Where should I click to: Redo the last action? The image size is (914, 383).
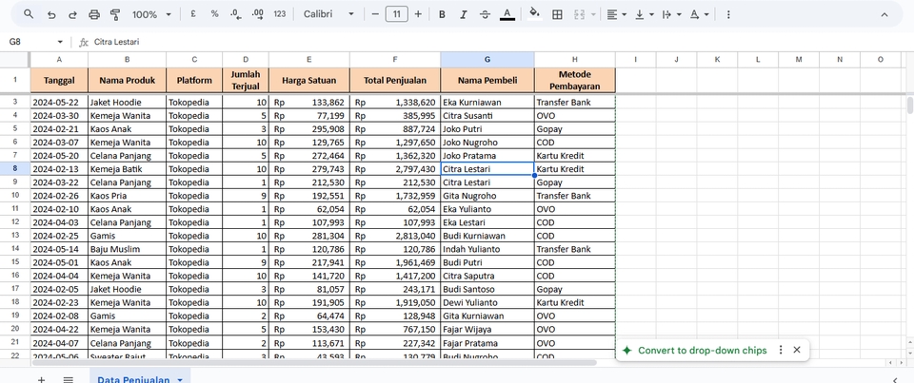click(72, 14)
